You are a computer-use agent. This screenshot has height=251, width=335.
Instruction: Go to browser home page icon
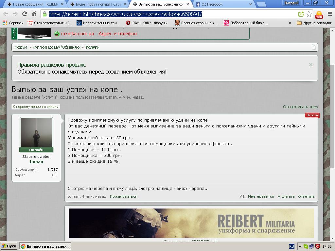(x=34, y=14)
